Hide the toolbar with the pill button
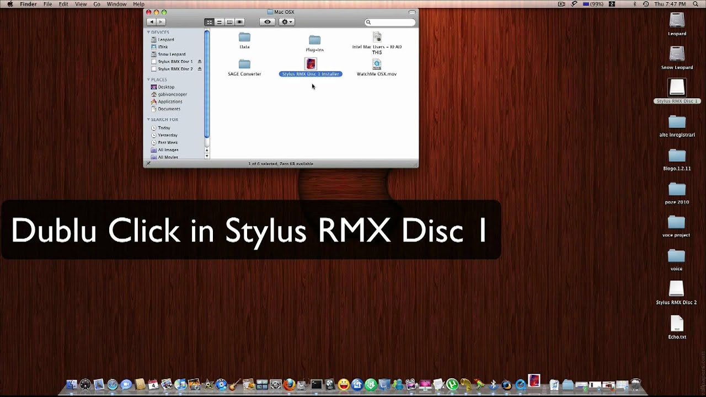The height and width of the screenshot is (397, 706). 412,12
